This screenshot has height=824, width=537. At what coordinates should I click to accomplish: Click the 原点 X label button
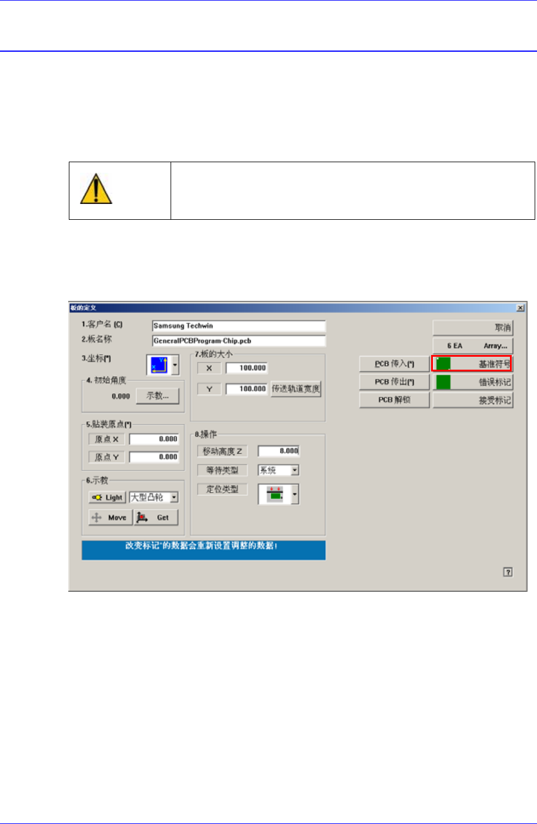pos(106,439)
